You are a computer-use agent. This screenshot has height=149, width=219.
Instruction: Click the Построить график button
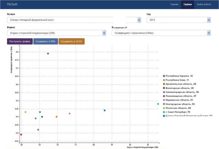click(19, 41)
